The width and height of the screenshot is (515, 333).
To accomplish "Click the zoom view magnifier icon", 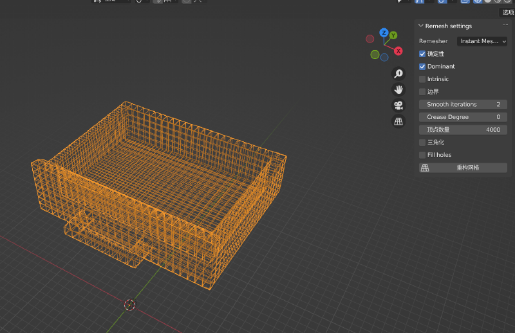I will pos(398,74).
